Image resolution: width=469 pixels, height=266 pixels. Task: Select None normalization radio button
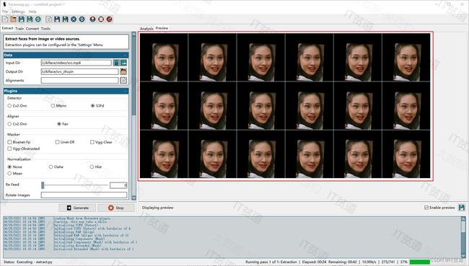(9, 167)
